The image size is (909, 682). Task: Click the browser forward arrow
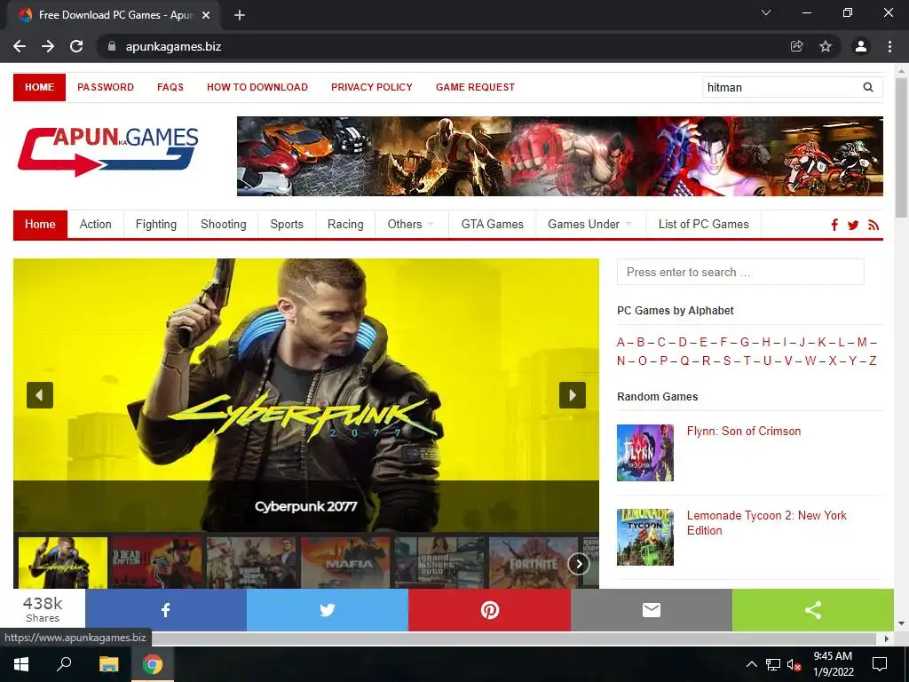[48, 46]
